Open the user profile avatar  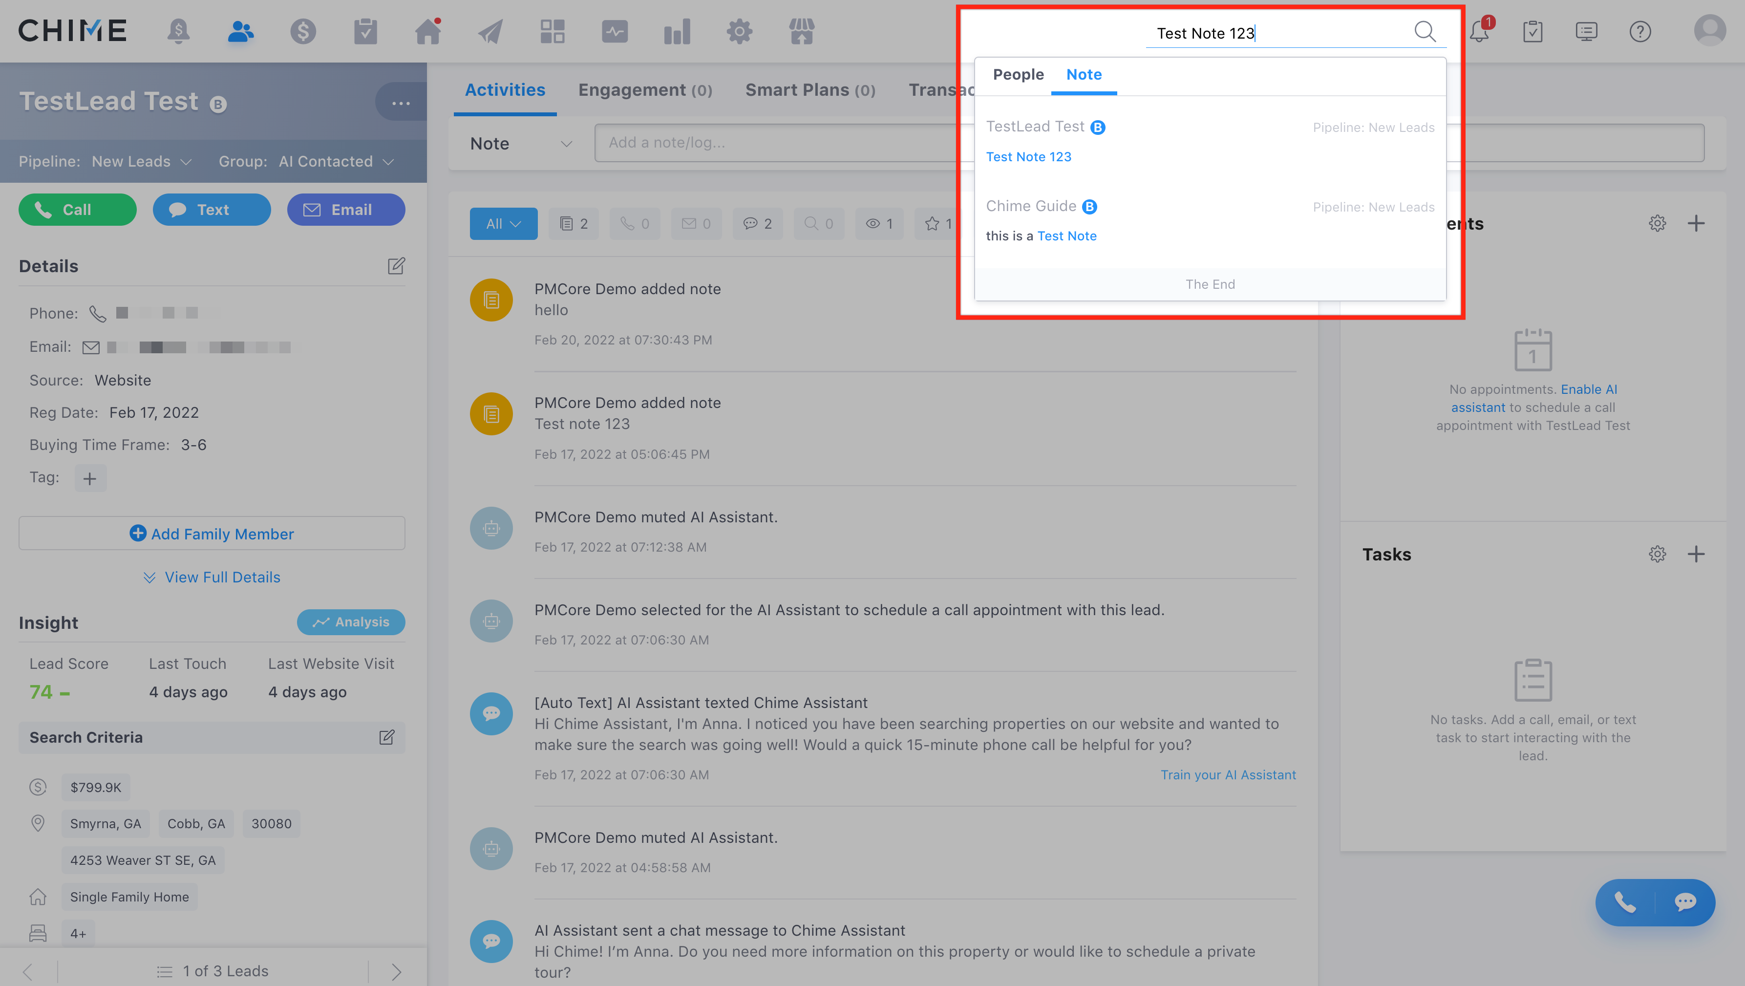point(1710,30)
